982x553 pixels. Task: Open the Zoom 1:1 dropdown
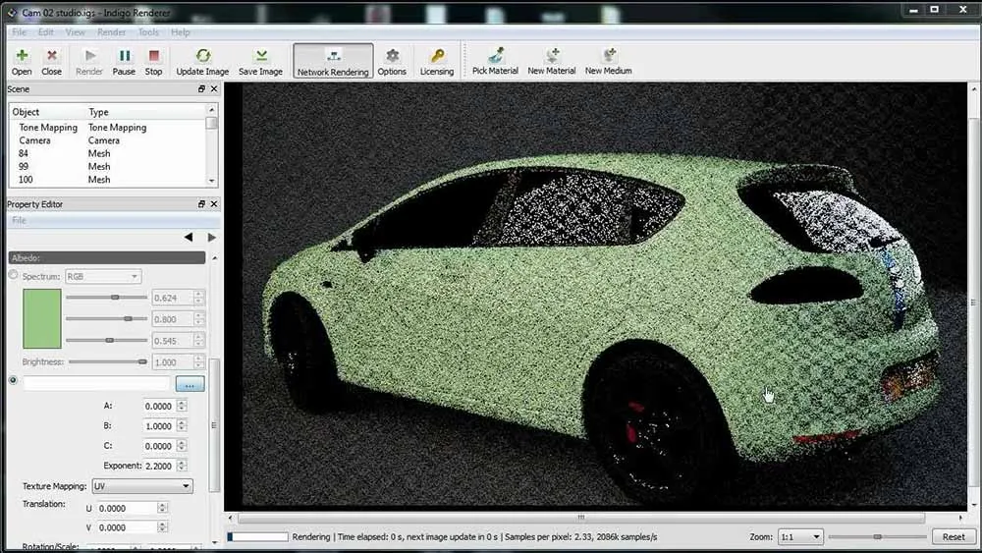pos(799,536)
